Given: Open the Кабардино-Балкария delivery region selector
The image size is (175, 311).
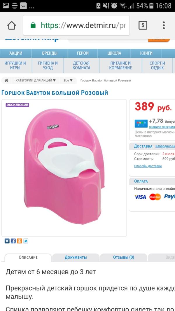Looking at the screenshot, I should point(165,146).
